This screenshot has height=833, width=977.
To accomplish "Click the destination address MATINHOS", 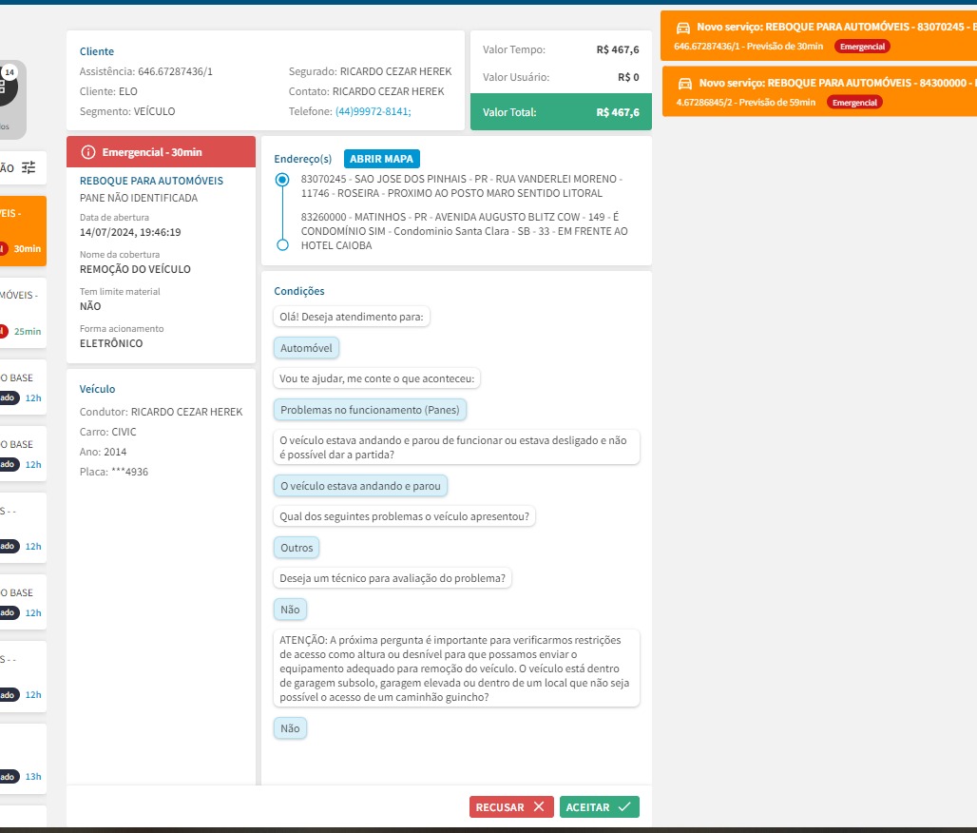I will point(464,231).
